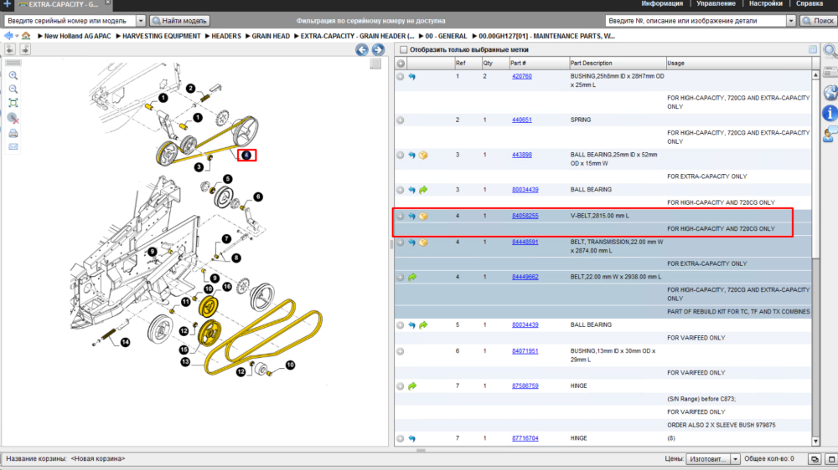Open the 'Информация' menu
This screenshot has height=470, width=838.
point(662,3)
